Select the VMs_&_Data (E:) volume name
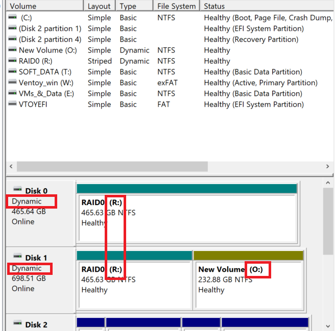The image size is (335, 331). coord(46,94)
